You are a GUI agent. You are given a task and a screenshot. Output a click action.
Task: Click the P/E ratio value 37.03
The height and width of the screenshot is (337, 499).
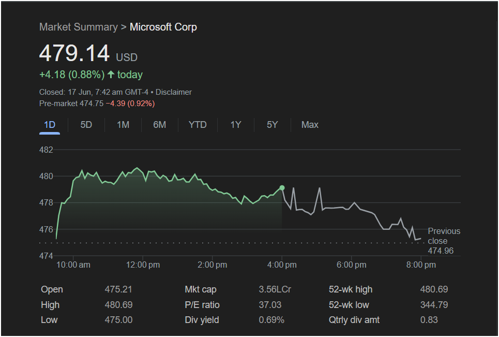(x=270, y=305)
